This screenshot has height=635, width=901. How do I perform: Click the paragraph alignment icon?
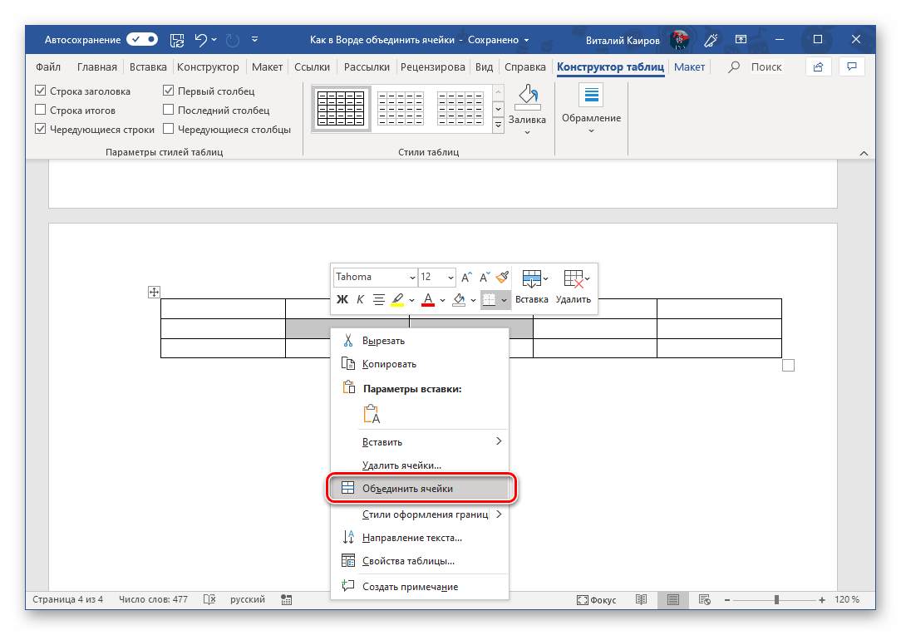click(379, 299)
